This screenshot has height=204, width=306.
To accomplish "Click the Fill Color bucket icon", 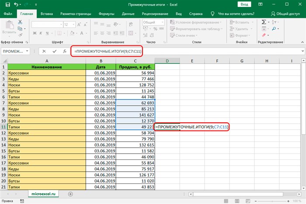I will (x=72, y=33).
